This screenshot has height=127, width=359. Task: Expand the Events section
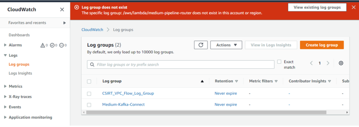5,107
